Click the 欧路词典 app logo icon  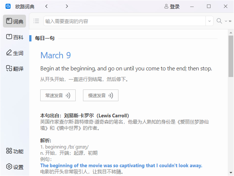click(8, 6)
